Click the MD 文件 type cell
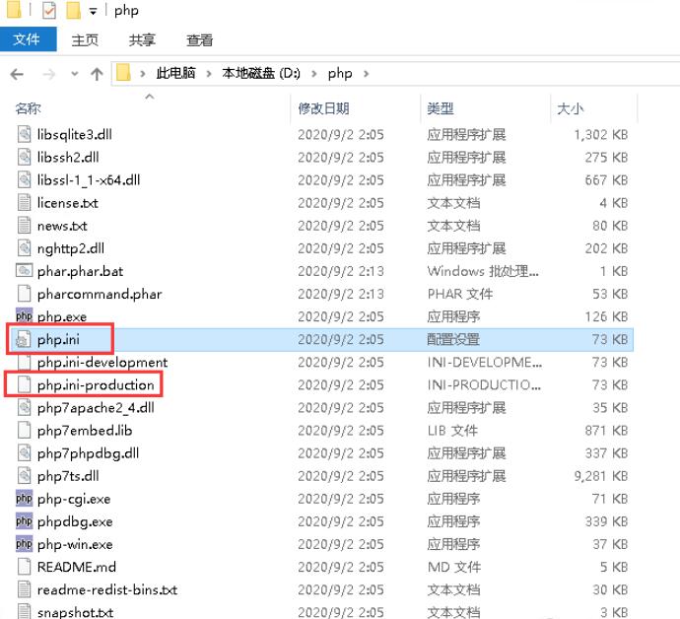The height and width of the screenshot is (619, 680). tap(454, 567)
